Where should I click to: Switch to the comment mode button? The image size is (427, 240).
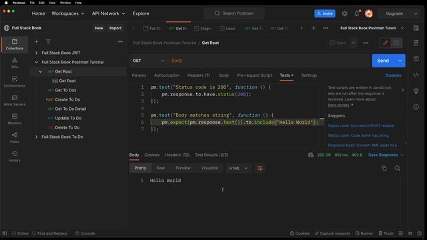point(396,43)
